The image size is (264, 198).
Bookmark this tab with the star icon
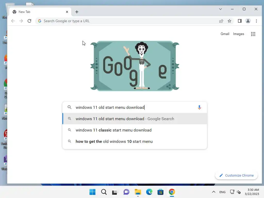[x=229, y=21]
